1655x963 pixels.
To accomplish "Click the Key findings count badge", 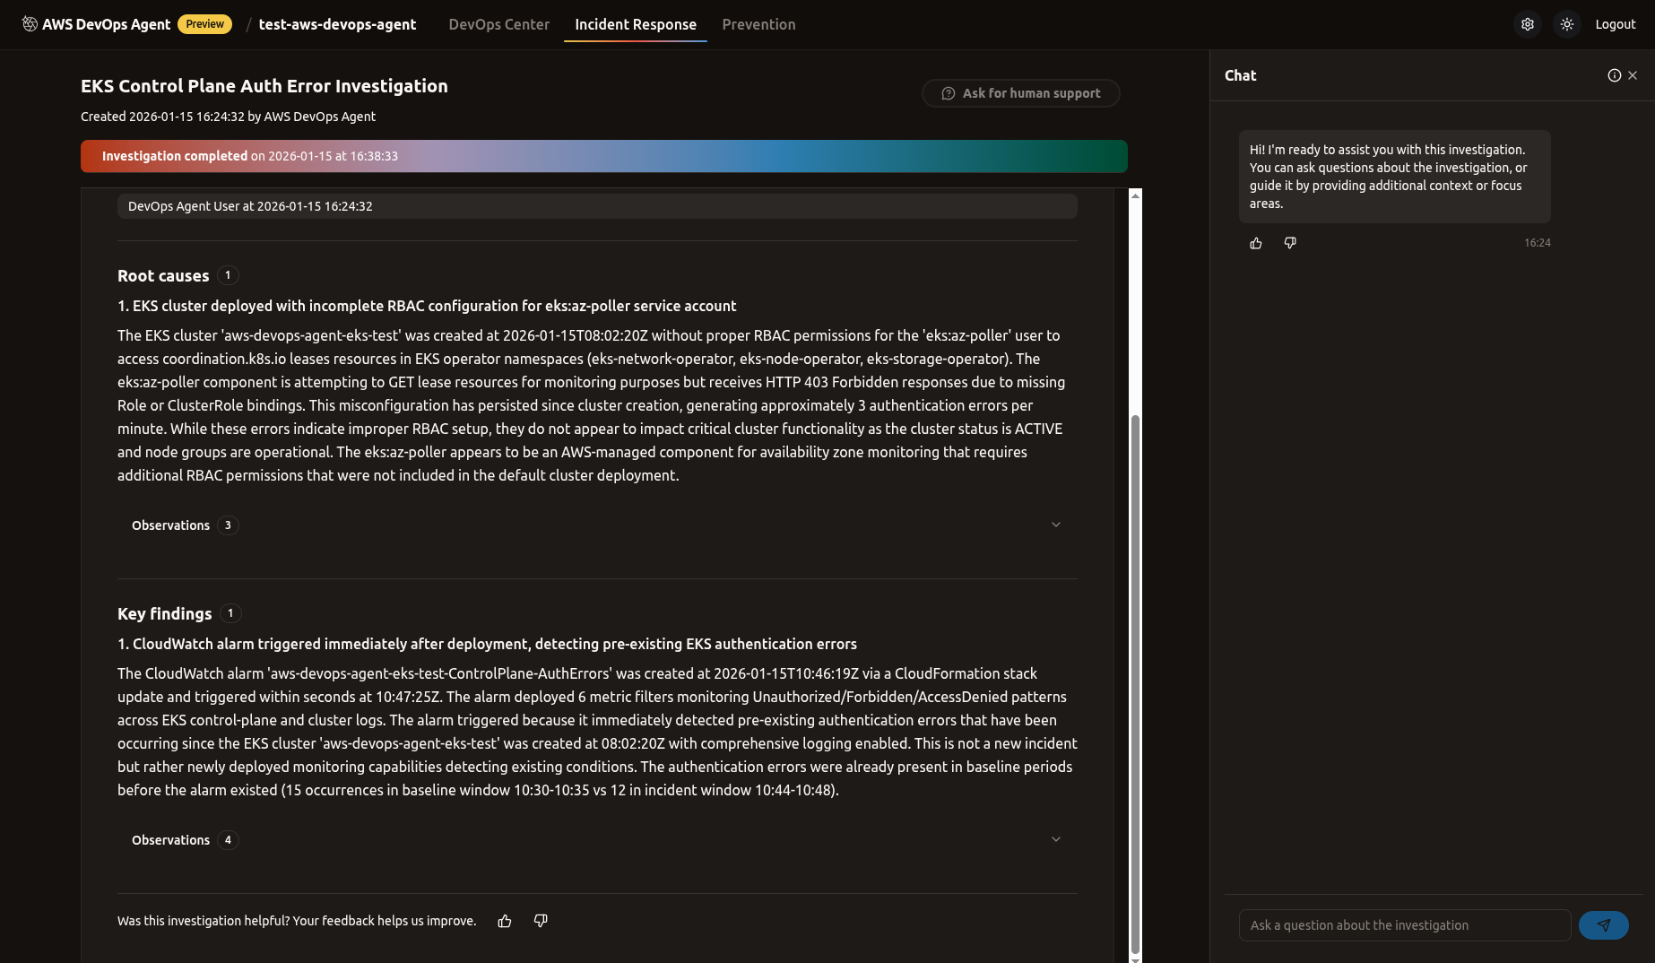I will [230, 613].
